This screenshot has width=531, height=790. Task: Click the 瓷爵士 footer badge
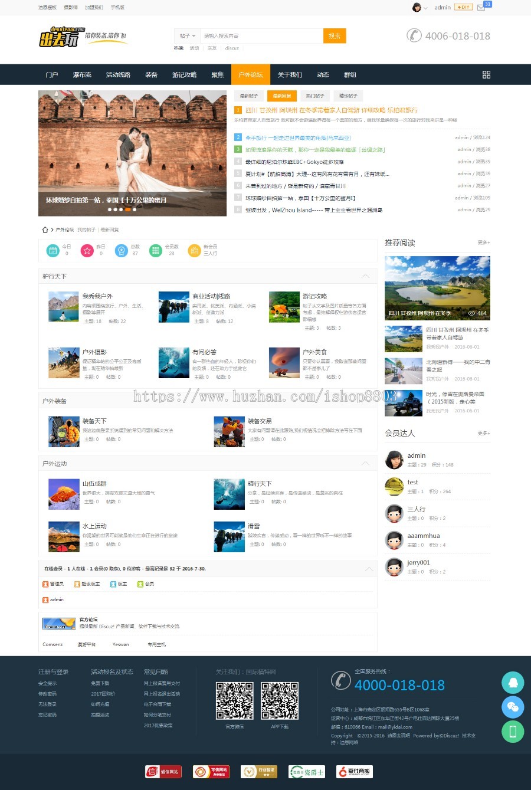307,772
